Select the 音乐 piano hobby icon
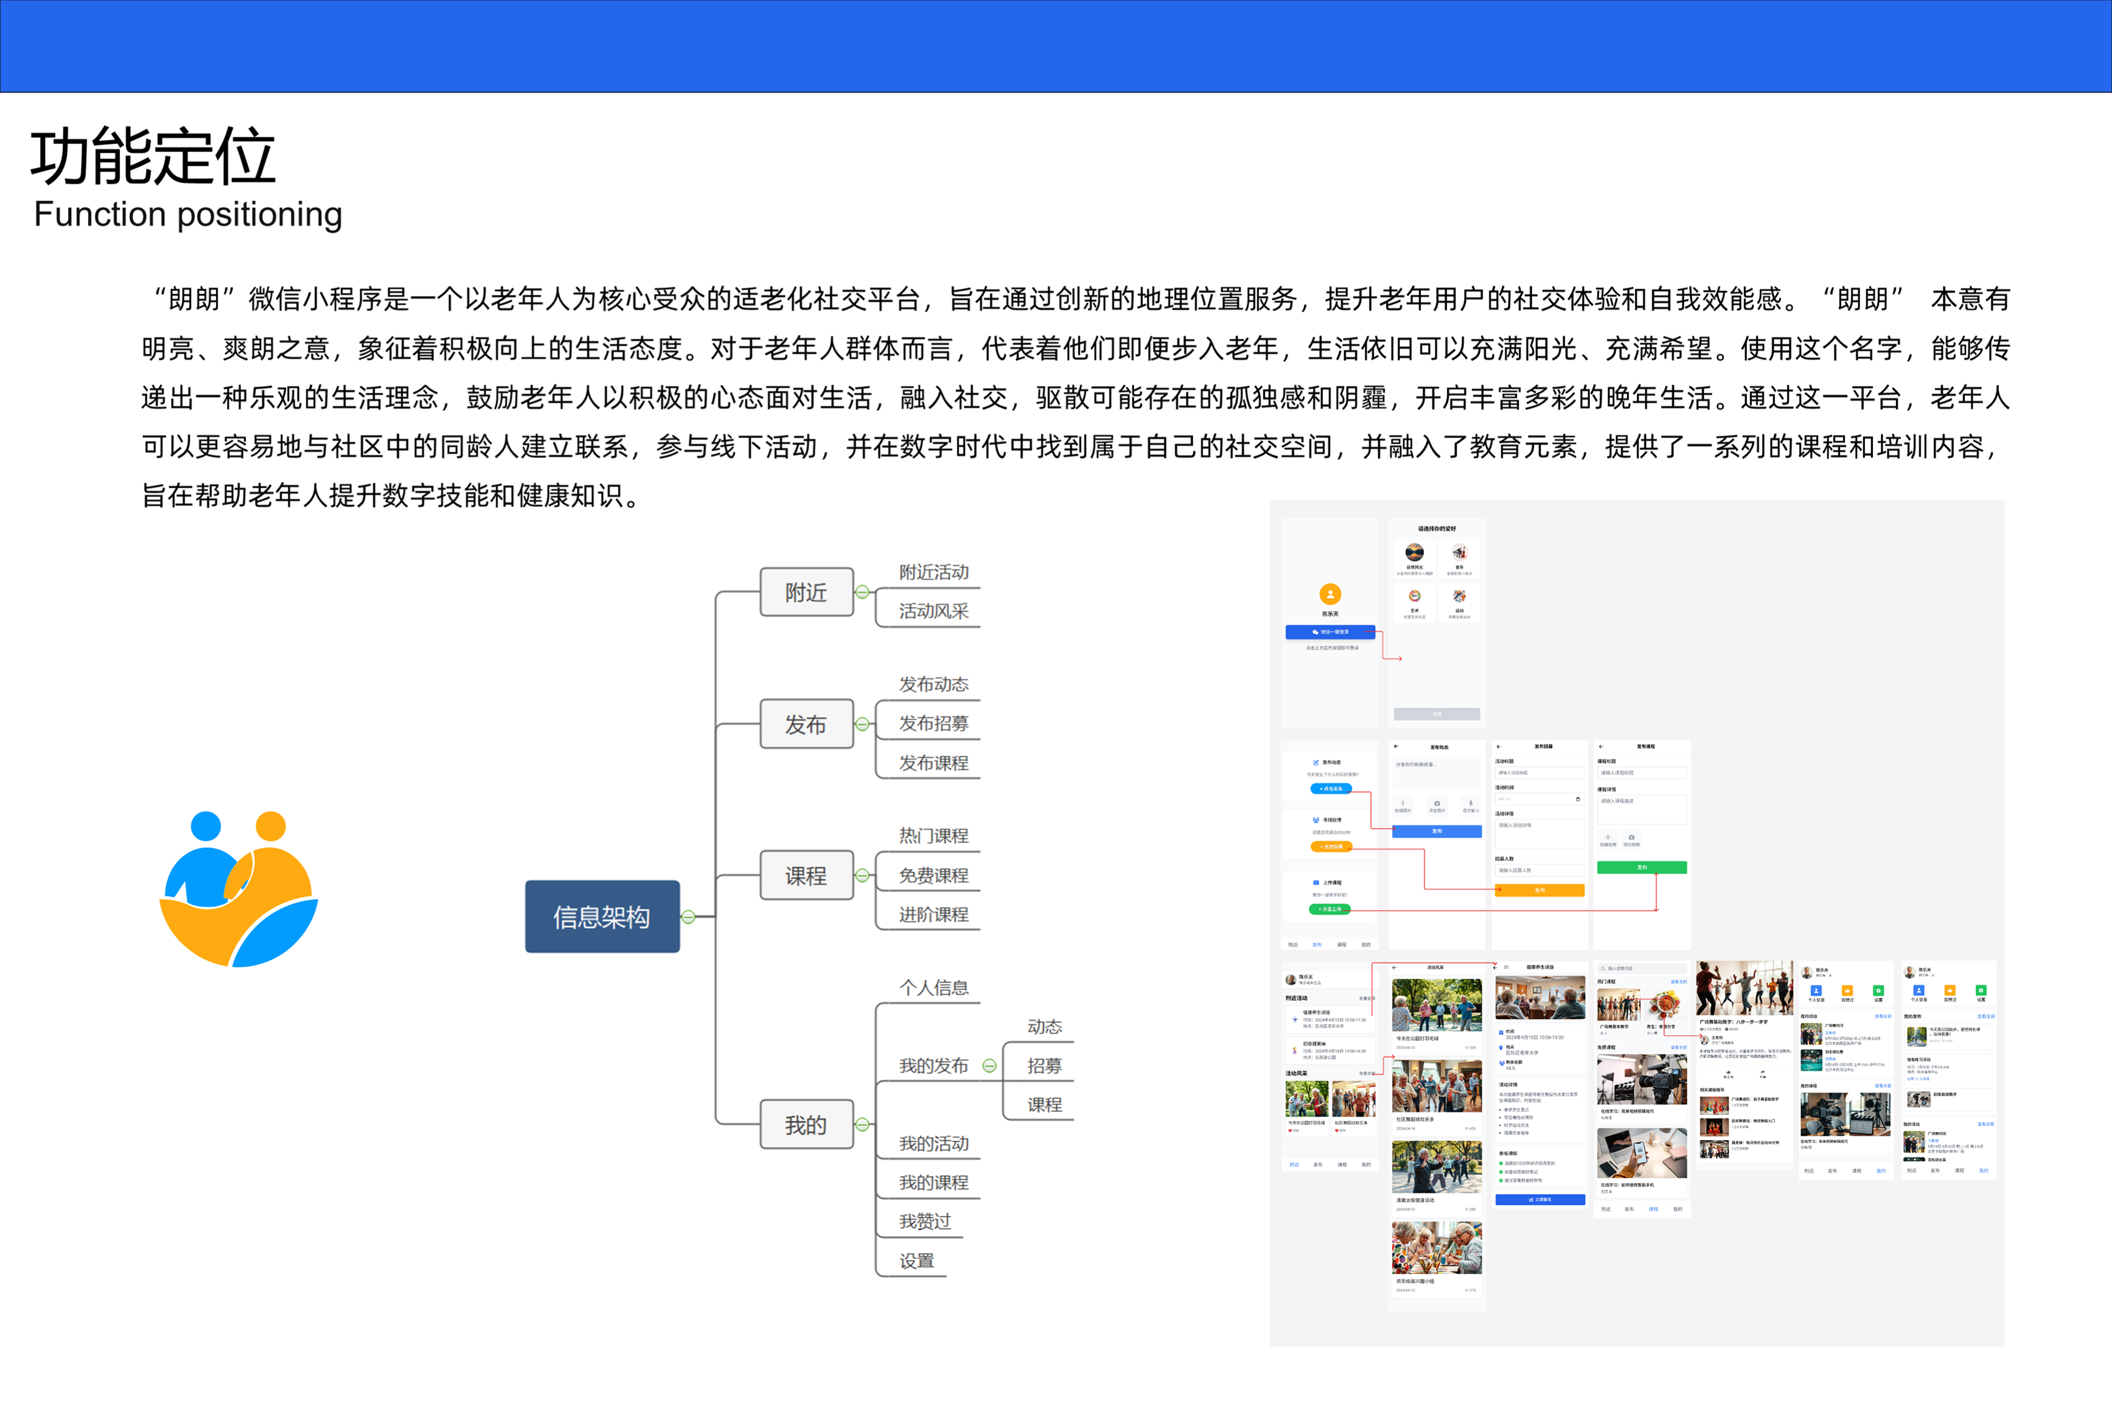The height and width of the screenshot is (1407, 2112). pyautogui.click(x=1459, y=552)
